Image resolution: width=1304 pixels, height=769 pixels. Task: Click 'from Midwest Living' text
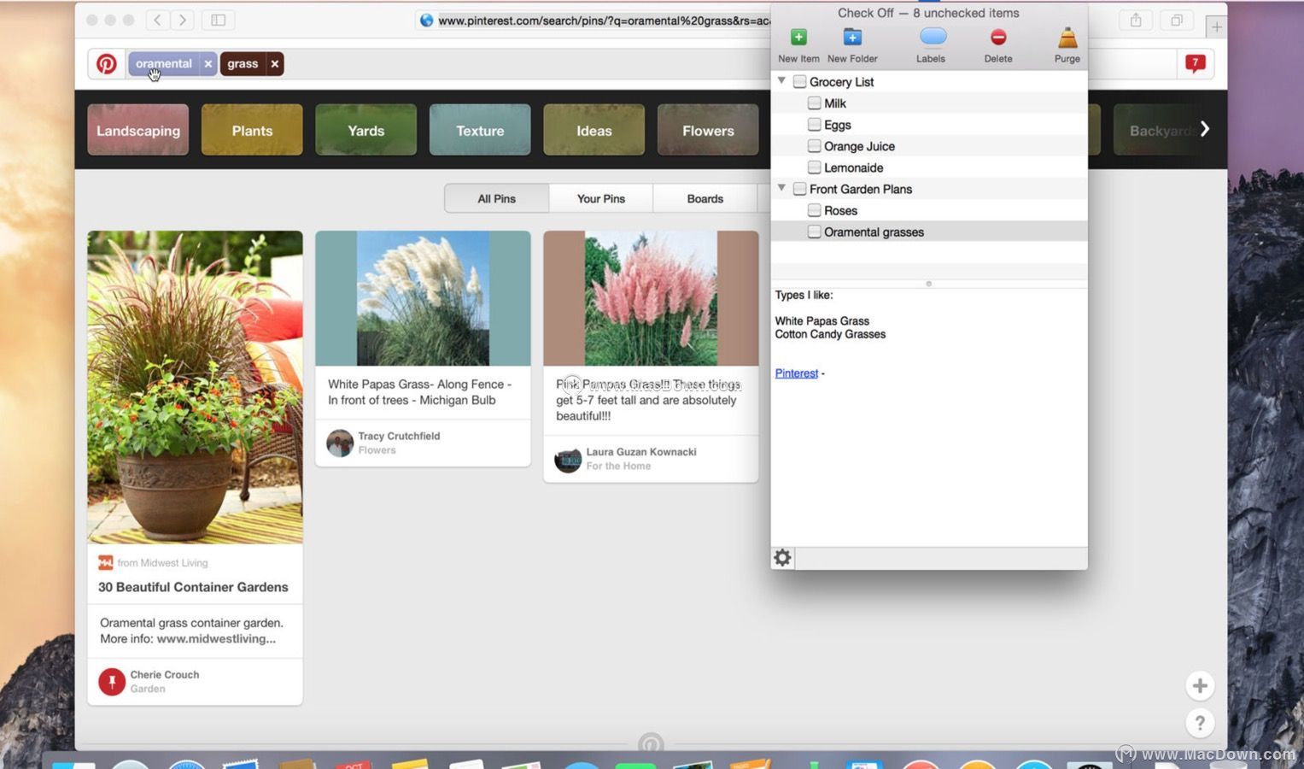tap(162, 562)
